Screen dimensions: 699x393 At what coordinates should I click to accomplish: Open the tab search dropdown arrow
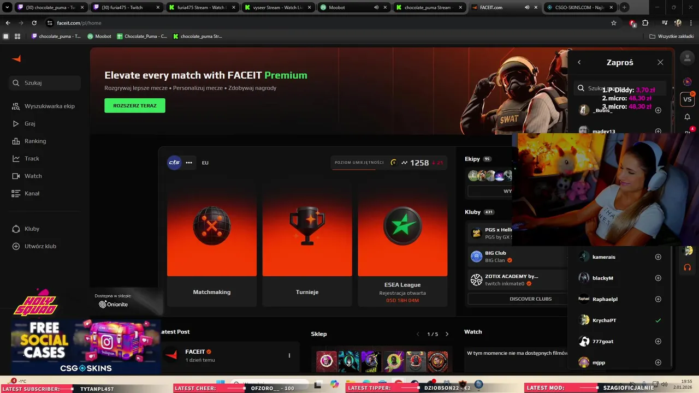(x=8, y=8)
